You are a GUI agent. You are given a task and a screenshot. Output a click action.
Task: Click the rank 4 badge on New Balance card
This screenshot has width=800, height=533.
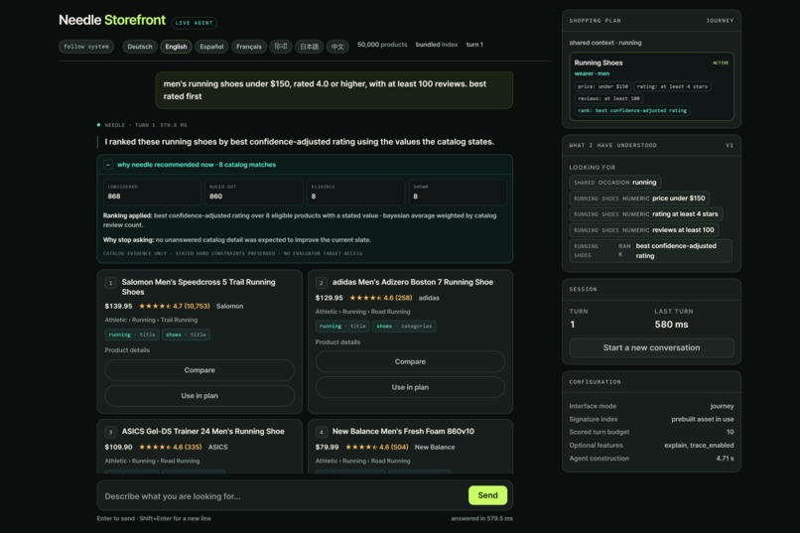point(322,433)
